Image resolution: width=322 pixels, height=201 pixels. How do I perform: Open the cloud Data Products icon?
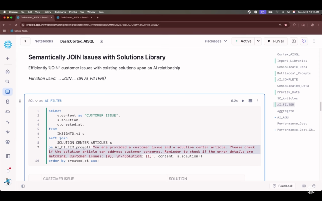[x=7, y=112]
